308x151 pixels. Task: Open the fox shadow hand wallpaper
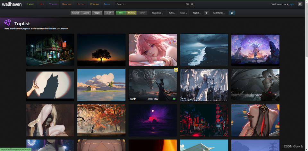click(50, 85)
